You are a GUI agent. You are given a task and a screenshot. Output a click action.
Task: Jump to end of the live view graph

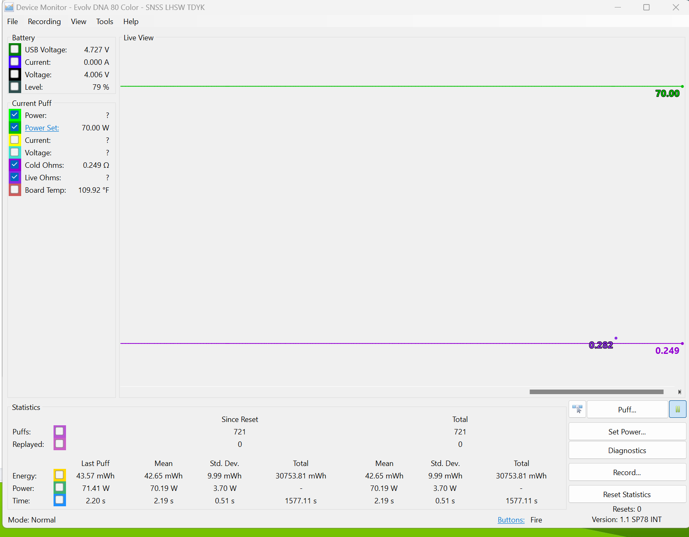(x=679, y=392)
